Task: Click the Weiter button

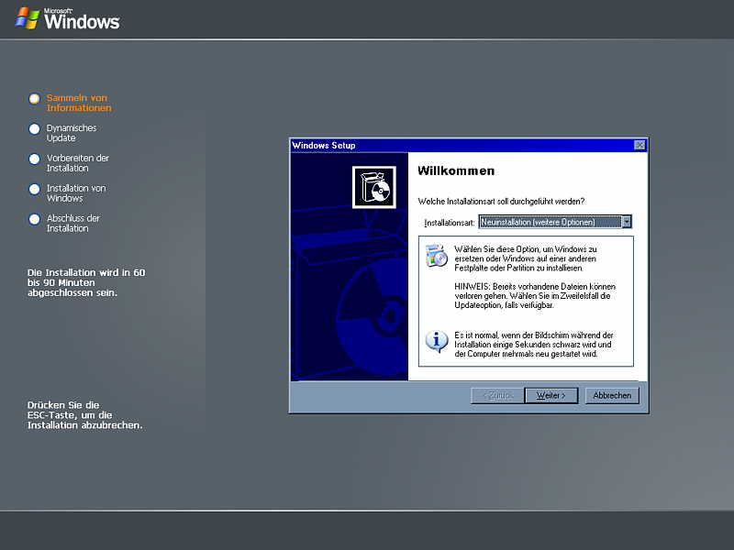Action: 551,396
